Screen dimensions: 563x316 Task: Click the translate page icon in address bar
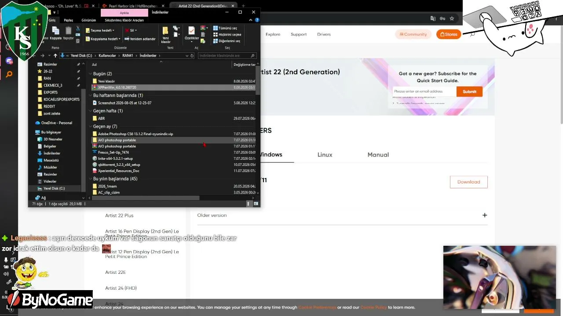[433, 18]
